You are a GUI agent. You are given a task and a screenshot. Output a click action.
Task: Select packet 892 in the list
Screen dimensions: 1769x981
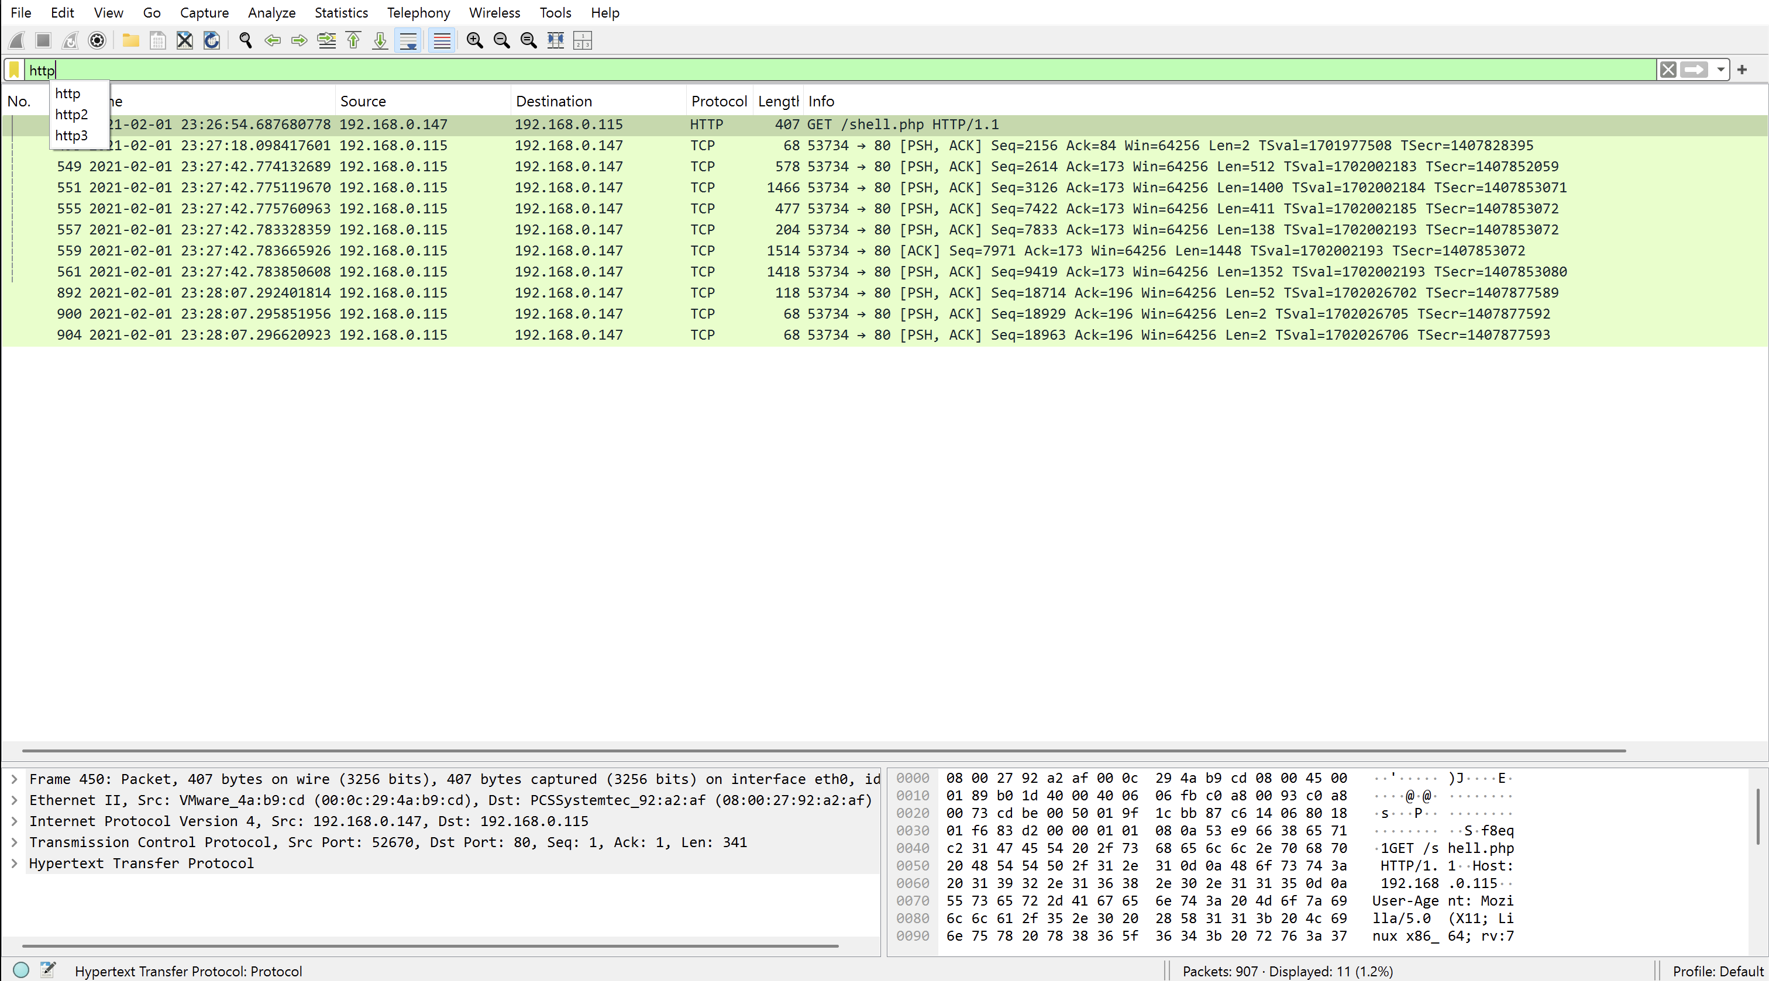tap(884, 292)
